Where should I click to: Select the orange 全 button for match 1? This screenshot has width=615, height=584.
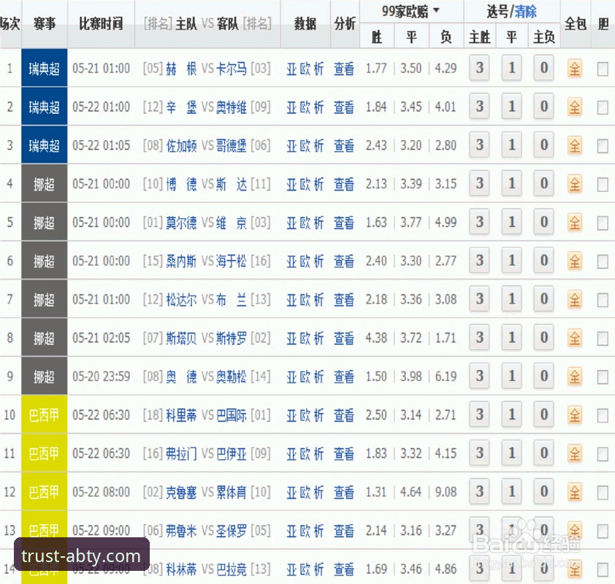click(575, 69)
